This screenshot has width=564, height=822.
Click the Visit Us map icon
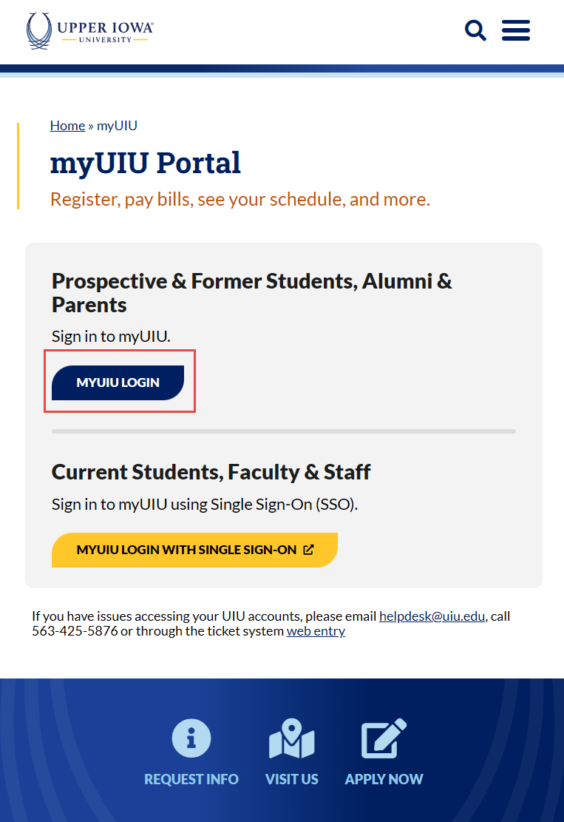coord(292,738)
